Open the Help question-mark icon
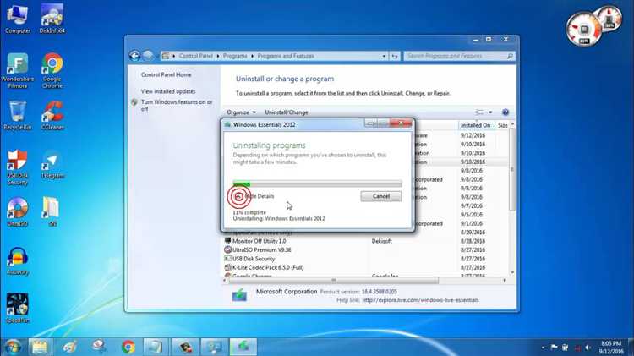634x356 pixels. tap(506, 112)
